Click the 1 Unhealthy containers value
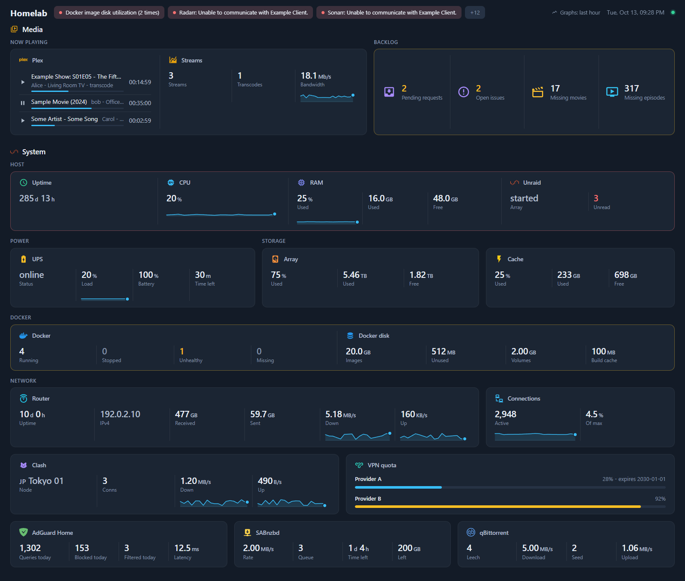Screen dimensions: 685x581 pos(182,351)
